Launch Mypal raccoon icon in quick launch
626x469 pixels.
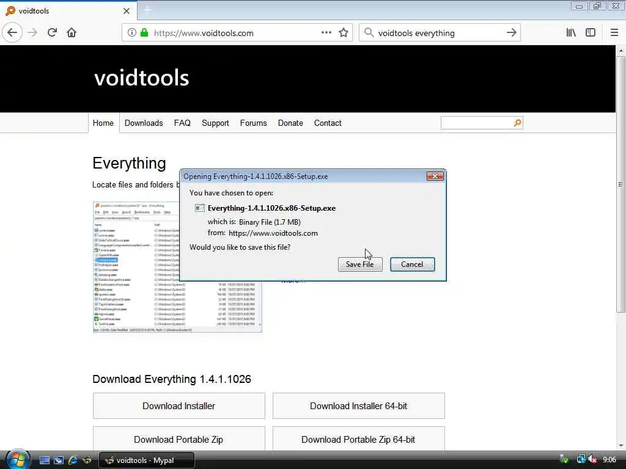tap(87, 460)
